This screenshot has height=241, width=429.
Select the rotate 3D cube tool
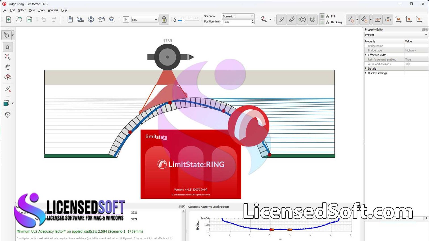pyautogui.click(x=8, y=77)
